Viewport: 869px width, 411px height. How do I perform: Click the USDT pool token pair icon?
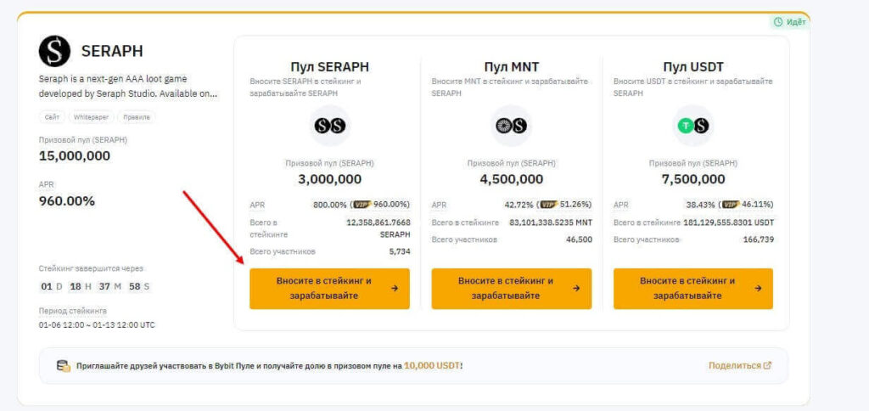coord(693,126)
